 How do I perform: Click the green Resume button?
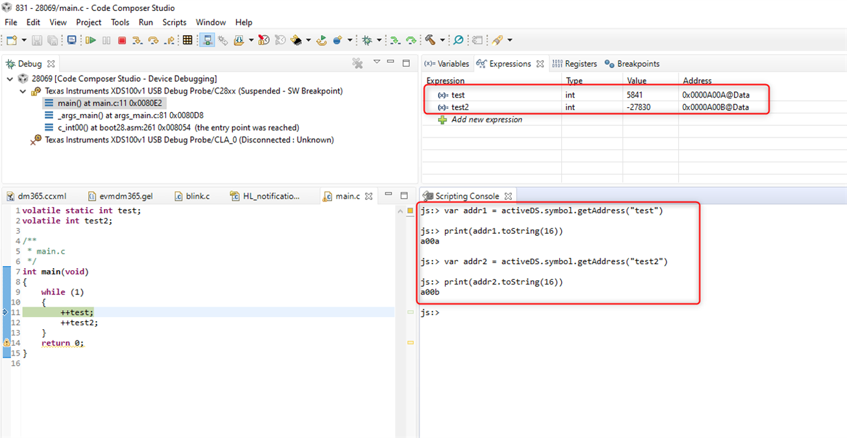(x=91, y=41)
